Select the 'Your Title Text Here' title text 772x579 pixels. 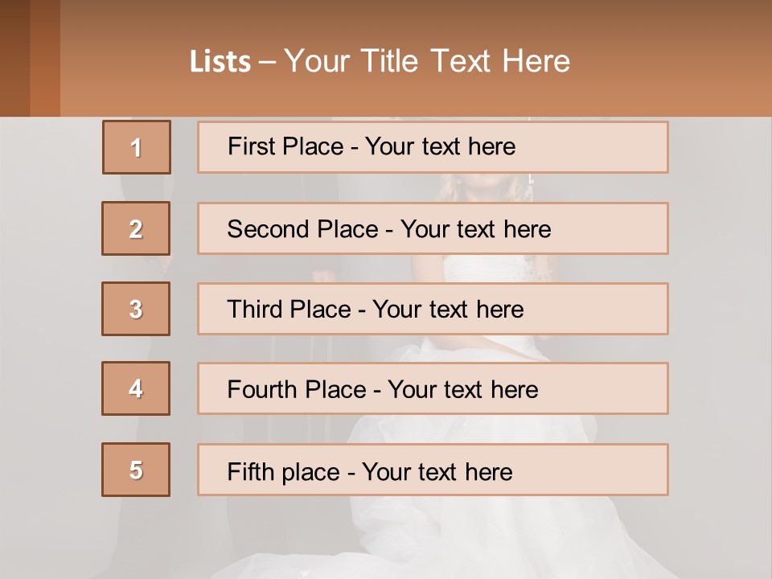pos(427,61)
